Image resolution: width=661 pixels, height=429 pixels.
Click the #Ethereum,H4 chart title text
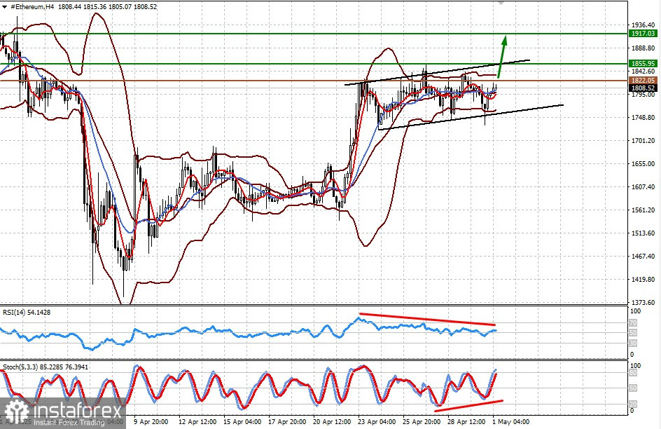point(32,7)
